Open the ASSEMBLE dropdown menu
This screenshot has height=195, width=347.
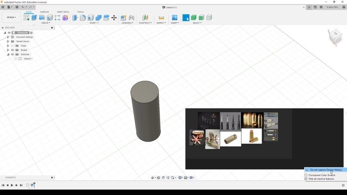(127, 23)
